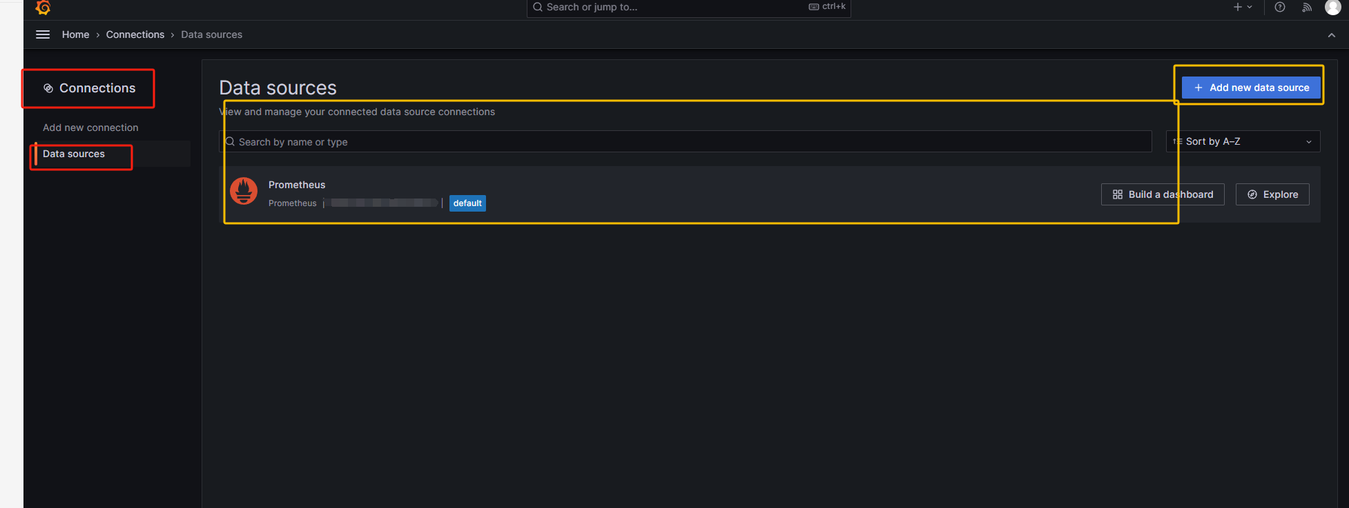Open the user profile avatar
Viewport: 1349px width, 508px height.
click(x=1333, y=7)
